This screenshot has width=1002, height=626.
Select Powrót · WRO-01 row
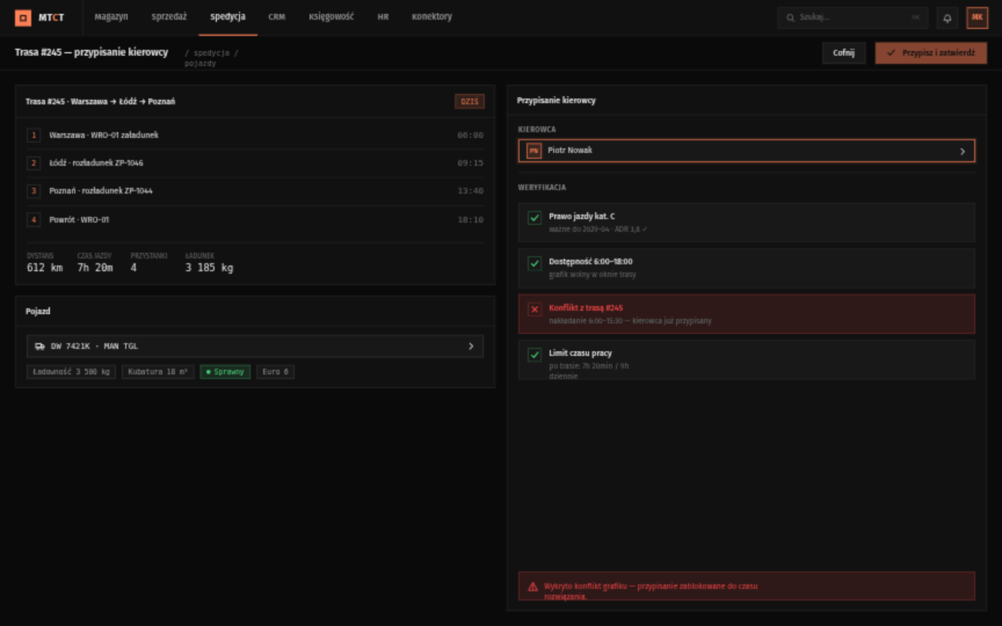point(255,220)
